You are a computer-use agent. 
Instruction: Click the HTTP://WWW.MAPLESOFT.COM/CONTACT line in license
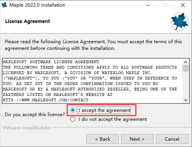tap(47, 100)
